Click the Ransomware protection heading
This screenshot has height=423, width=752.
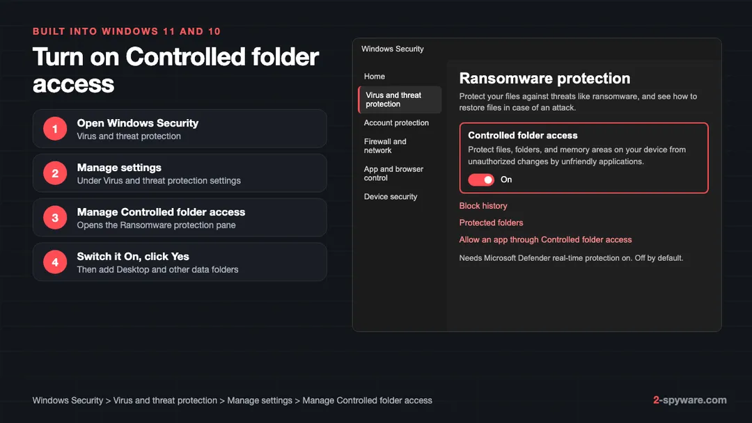tap(545, 79)
